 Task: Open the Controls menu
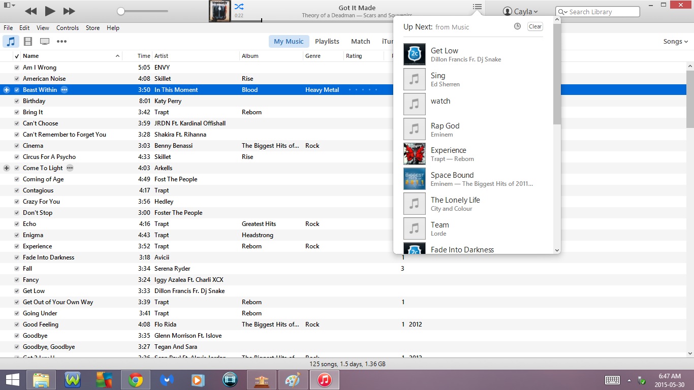68,28
